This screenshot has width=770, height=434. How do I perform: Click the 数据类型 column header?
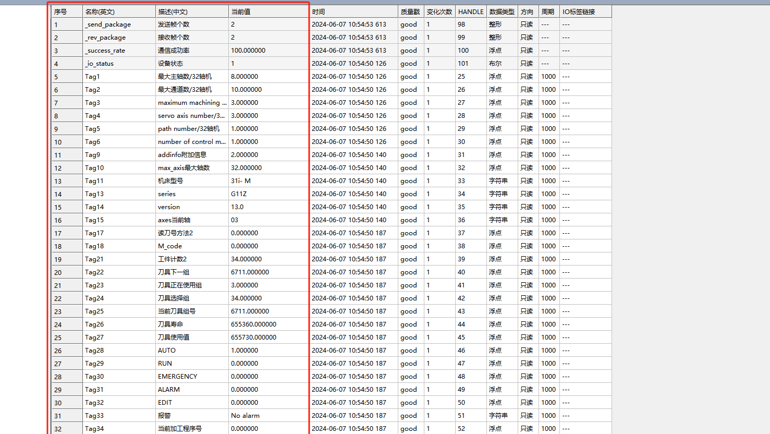(x=502, y=11)
